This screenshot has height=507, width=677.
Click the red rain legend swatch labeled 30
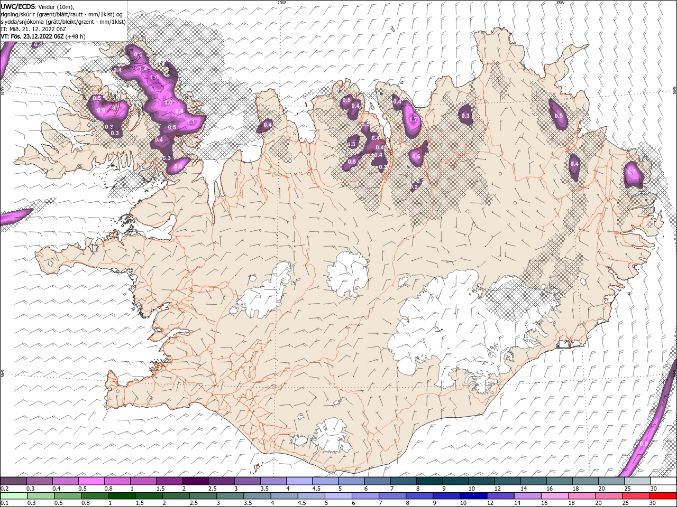pyautogui.click(x=663, y=496)
